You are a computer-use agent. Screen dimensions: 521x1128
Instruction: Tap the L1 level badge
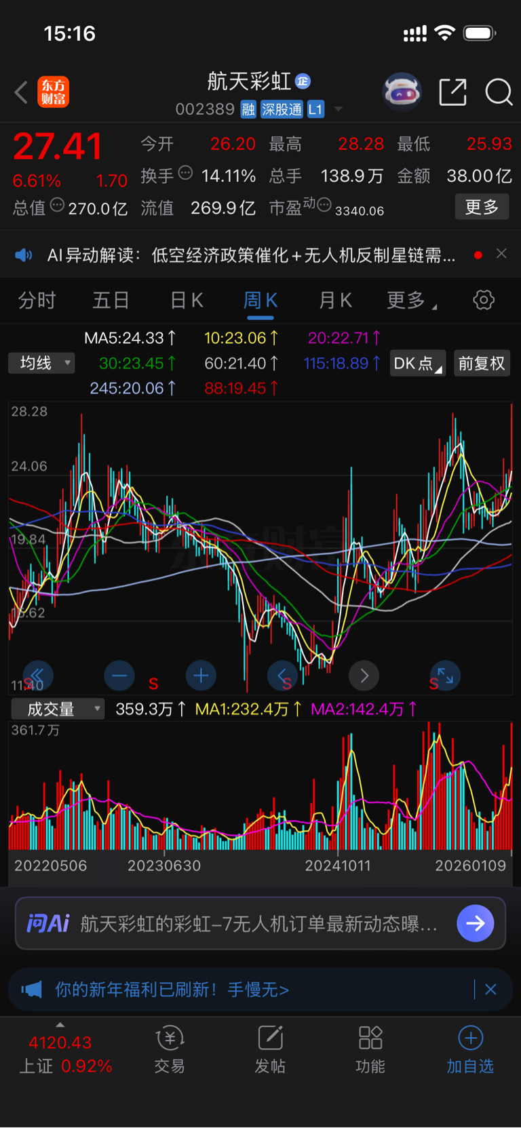point(315,109)
